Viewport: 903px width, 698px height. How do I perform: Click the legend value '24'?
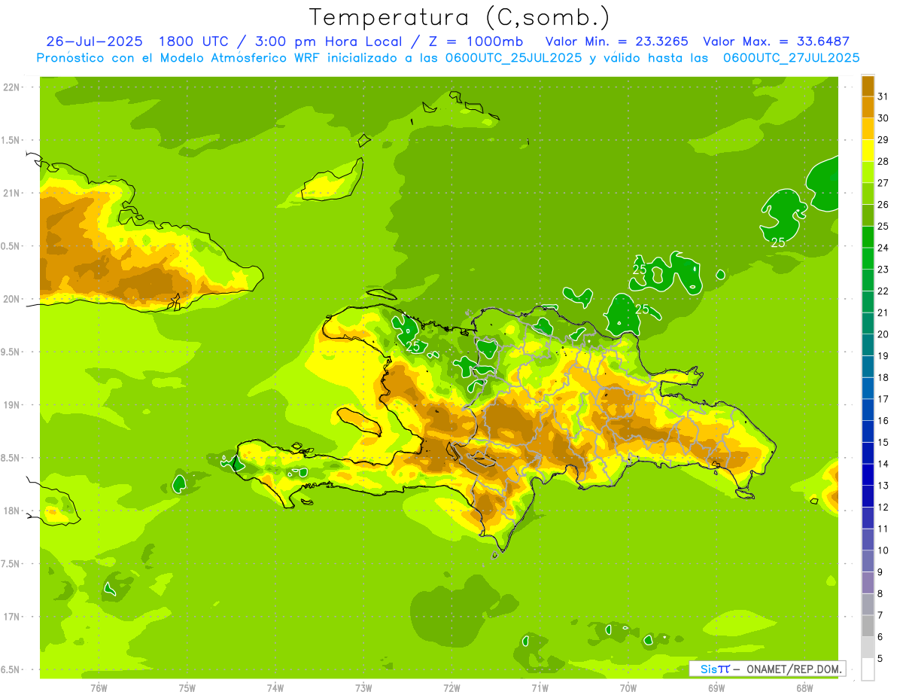883,248
